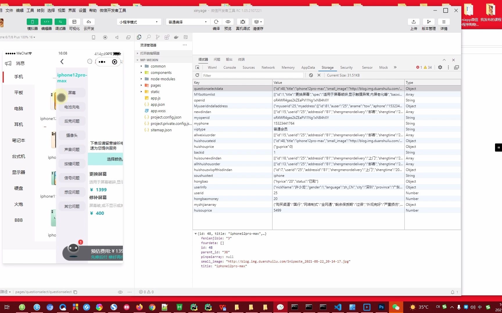Viewport: 502px width, 313px height.
Task: Tap the 摄像头 category button
Action: click(72, 135)
